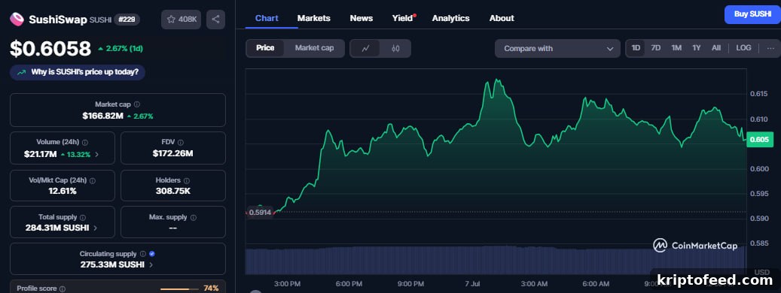Screen dimensions: 781x293
Task: Open the Yield tab
Action: click(403, 18)
